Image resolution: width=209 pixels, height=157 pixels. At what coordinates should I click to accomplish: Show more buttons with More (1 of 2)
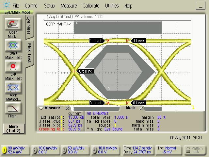tap(13, 128)
